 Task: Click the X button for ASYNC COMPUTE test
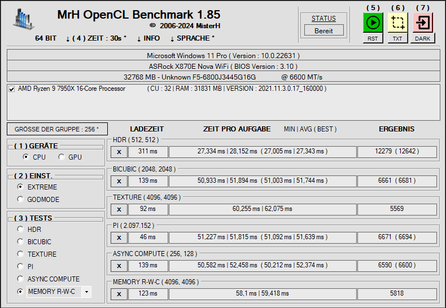pyautogui.click(x=119, y=266)
